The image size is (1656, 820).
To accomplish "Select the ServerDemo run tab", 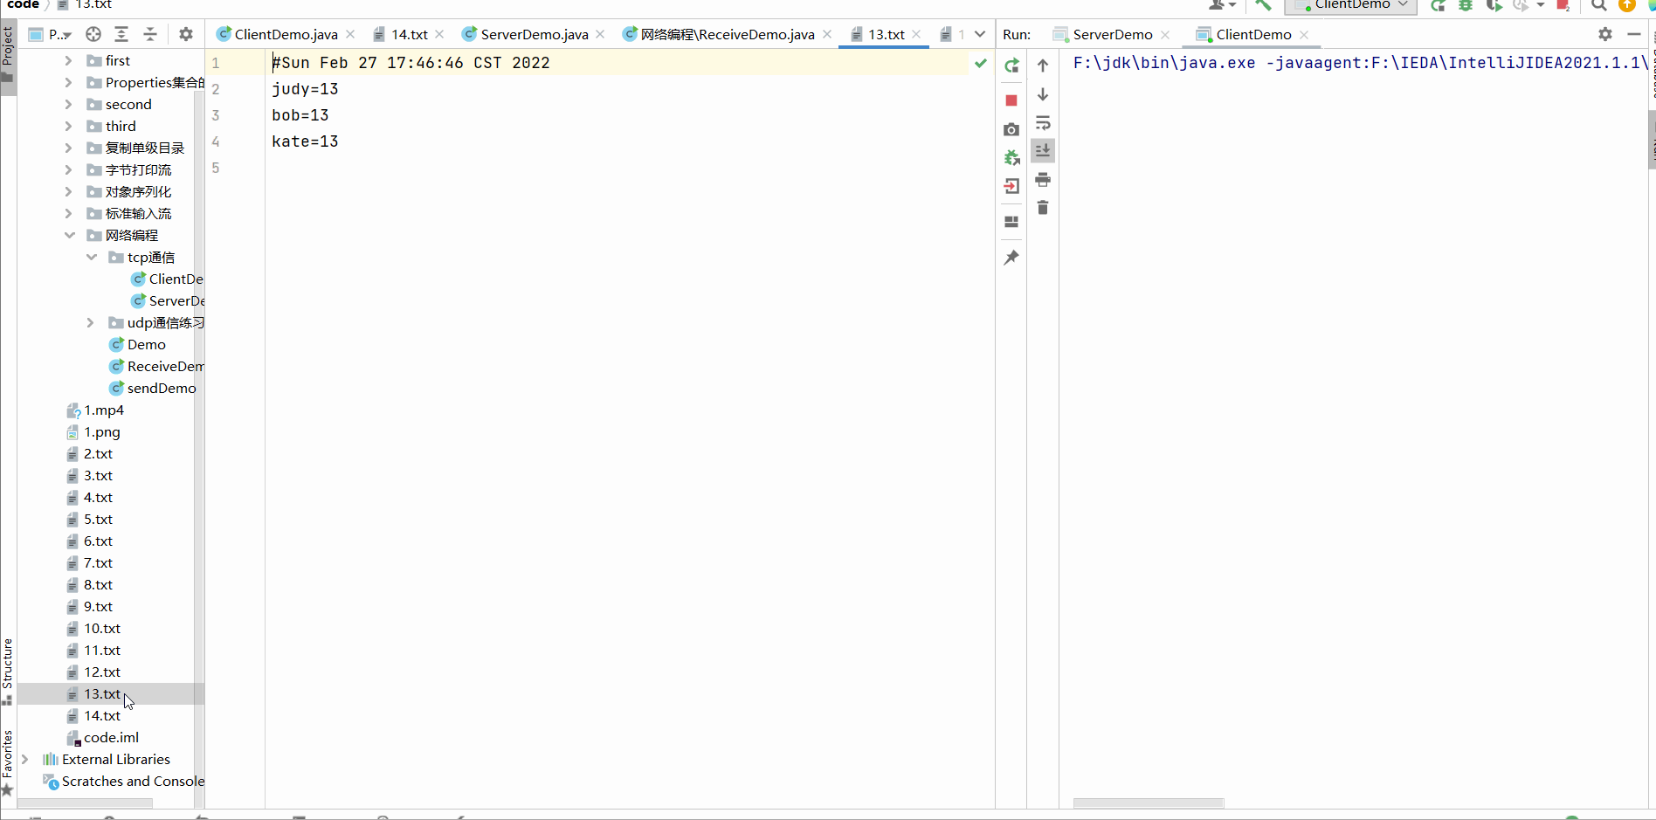I will 1112,34.
